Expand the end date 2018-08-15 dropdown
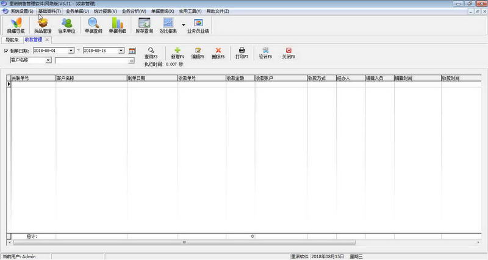This screenshot has height=260, width=488. coord(121,51)
